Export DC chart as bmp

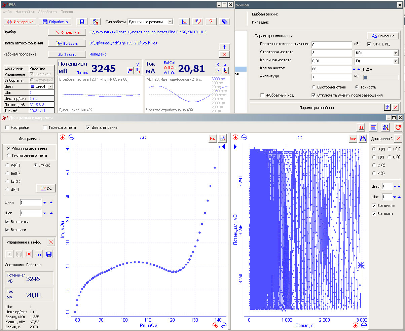[x=353, y=138]
